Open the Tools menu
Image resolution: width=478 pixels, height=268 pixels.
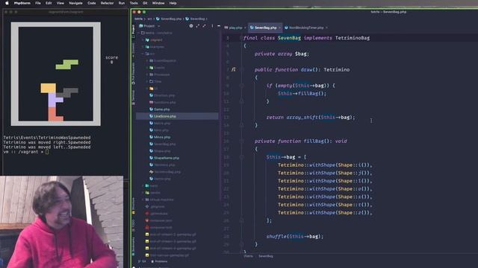point(134,3)
